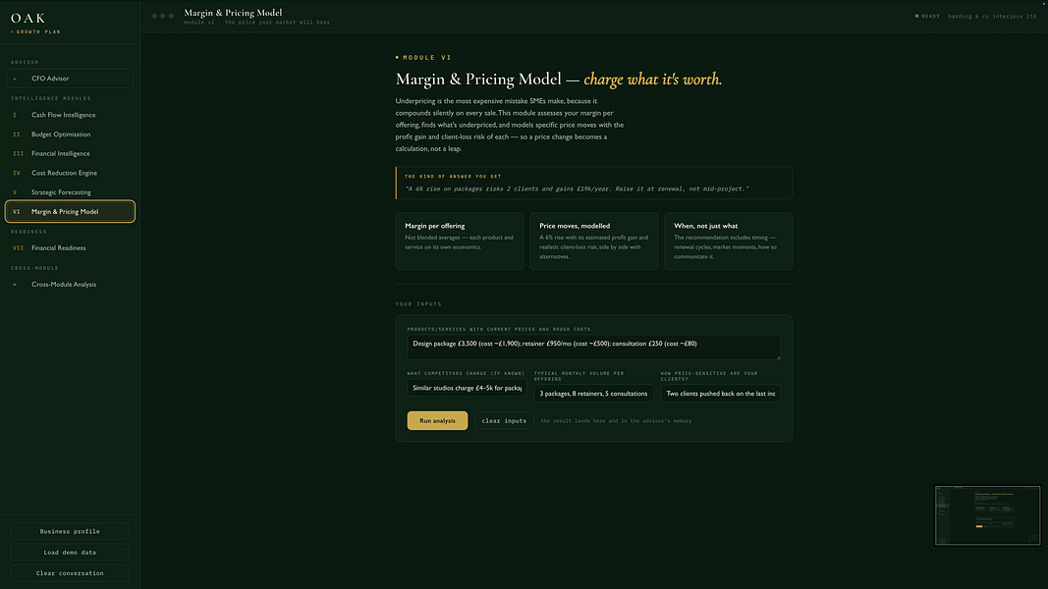Click the III numeral beside Financial Intelligence
Image resolution: width=1048 pixels, height=589 pixels.
18,153
